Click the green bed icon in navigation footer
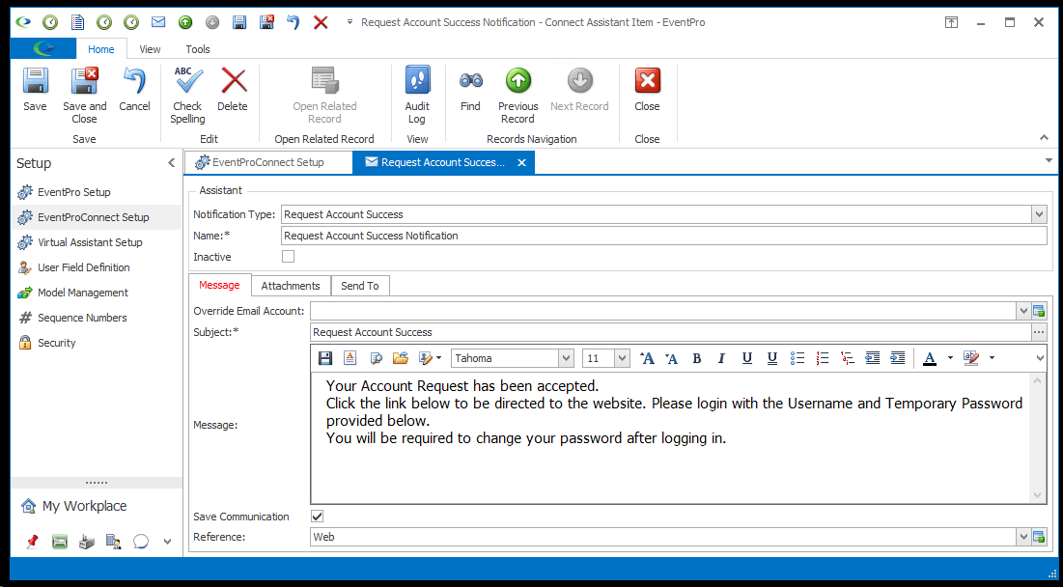 pos(60,541)
